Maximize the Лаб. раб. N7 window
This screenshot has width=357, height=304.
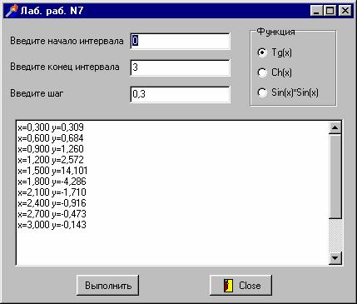click(x=330, y=11)
